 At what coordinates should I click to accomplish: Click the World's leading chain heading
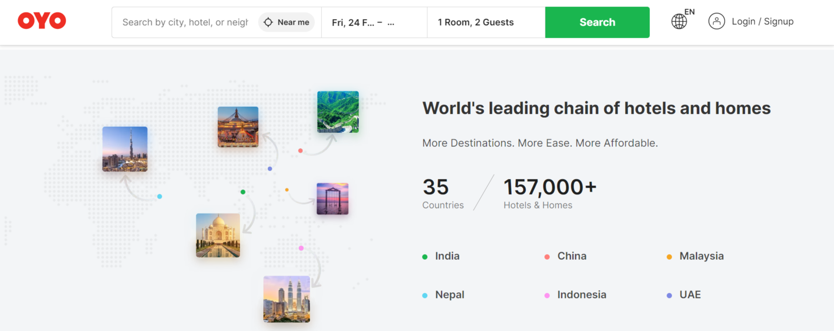coord(596,108)
